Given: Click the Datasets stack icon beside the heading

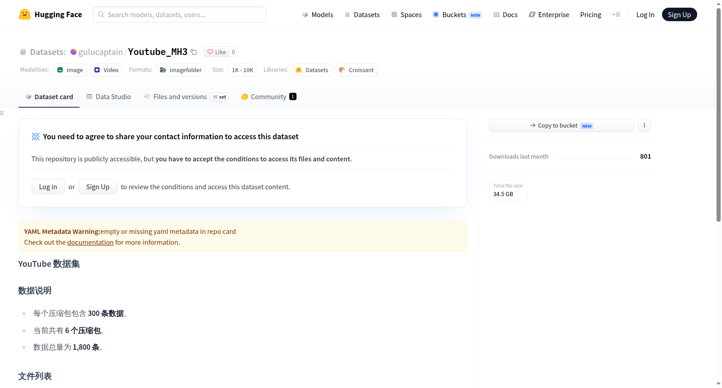Looking at the screenshot, I should click(x=23, y=52).
